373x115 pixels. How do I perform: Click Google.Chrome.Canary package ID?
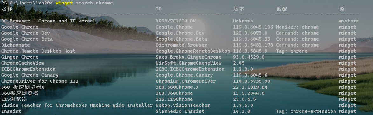coord(184,75)
